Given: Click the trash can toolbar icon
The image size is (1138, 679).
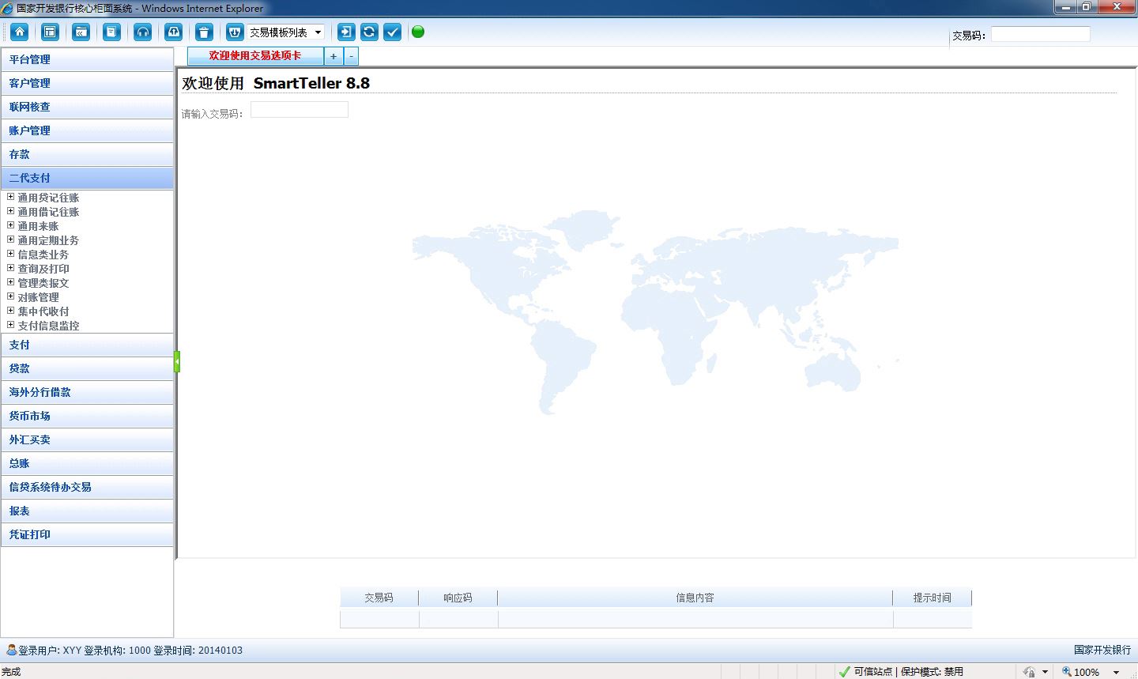Looking at the screenshot, I should pos(204,32).
